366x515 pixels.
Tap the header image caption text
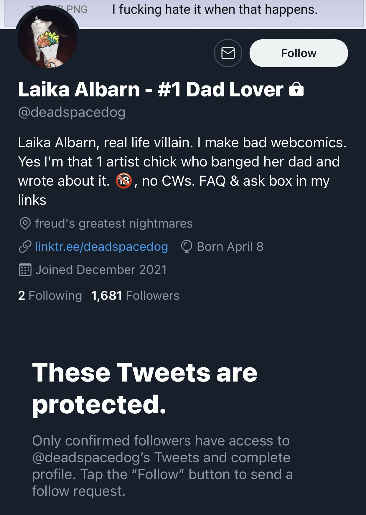[x=215, y=10]
